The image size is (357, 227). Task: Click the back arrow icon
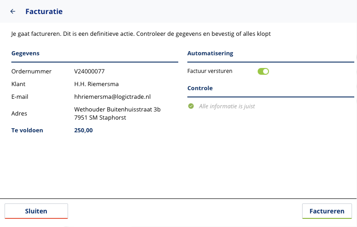tap(13, 11)
